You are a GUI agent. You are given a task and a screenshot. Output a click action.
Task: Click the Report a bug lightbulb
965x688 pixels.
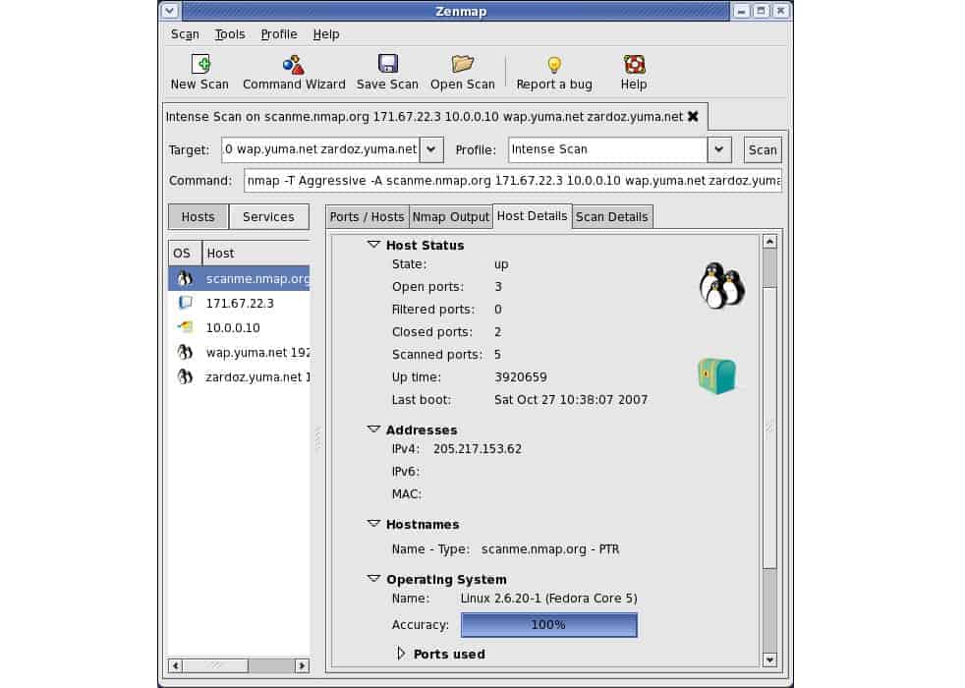554,65
